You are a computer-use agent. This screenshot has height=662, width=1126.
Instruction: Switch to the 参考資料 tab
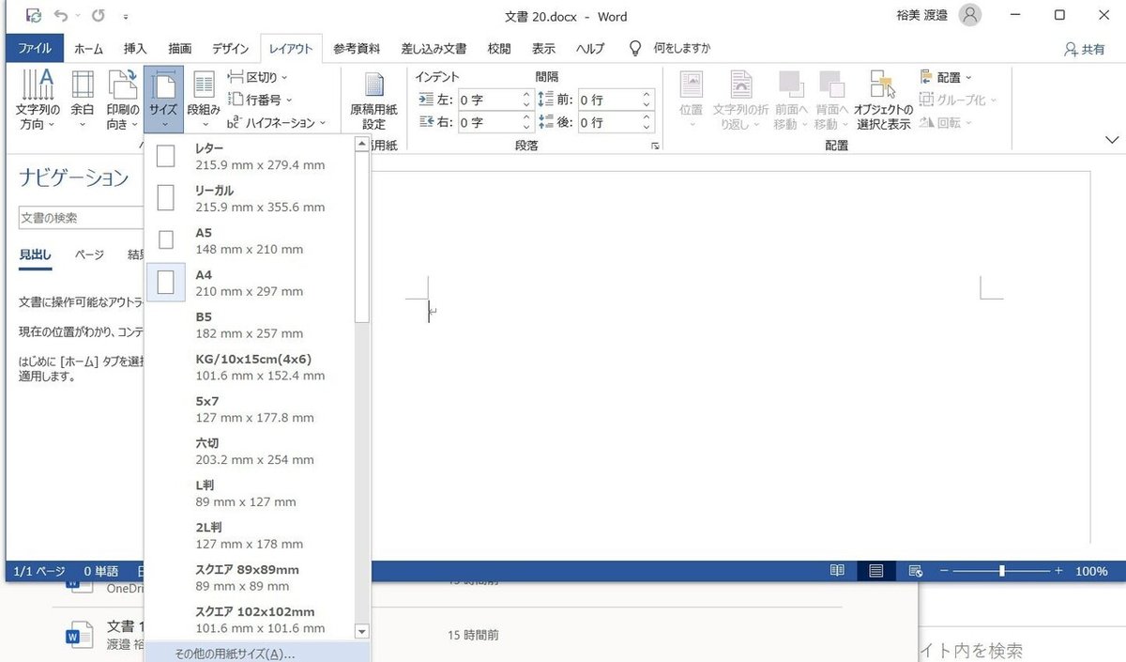pyautogui.click(x=357, y=49)
